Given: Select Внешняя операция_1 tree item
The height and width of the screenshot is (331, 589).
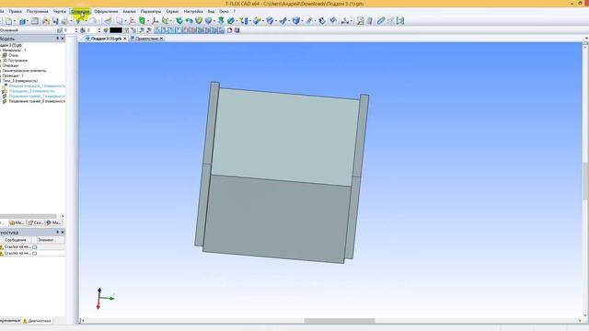Looking at the screenshot, I should (37, 86).
